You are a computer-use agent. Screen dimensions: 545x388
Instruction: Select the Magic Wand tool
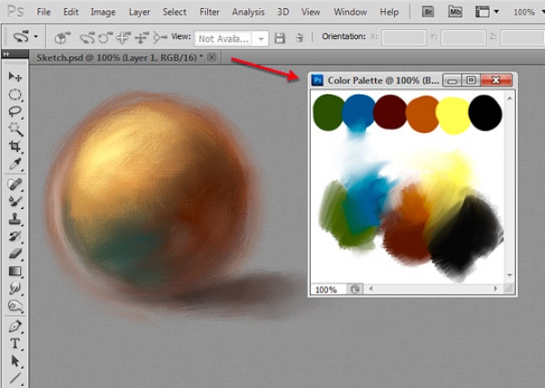point(15,129)
